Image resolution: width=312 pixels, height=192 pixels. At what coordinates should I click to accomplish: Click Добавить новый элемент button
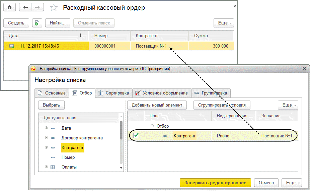pyautogui.click(x=157, y=105)
